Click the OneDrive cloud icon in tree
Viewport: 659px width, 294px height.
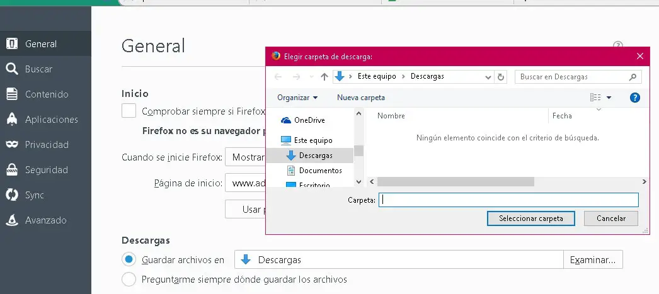point(286,120)
